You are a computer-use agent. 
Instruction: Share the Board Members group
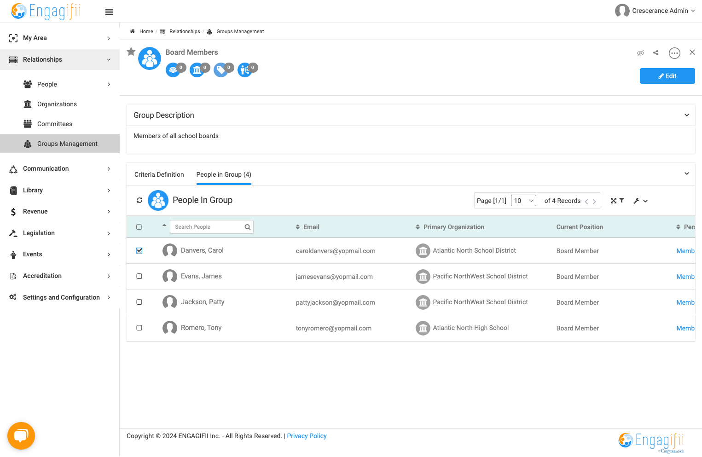656,53
